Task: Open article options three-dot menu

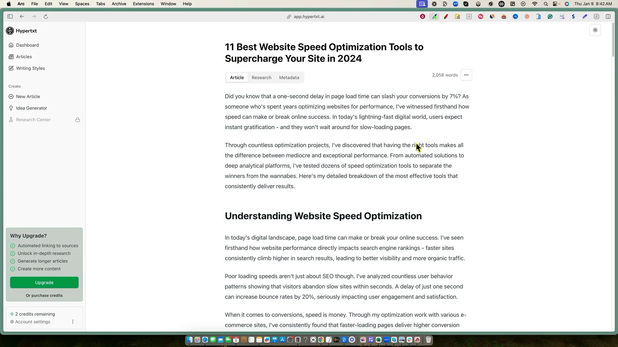Action: click(466, 75)
